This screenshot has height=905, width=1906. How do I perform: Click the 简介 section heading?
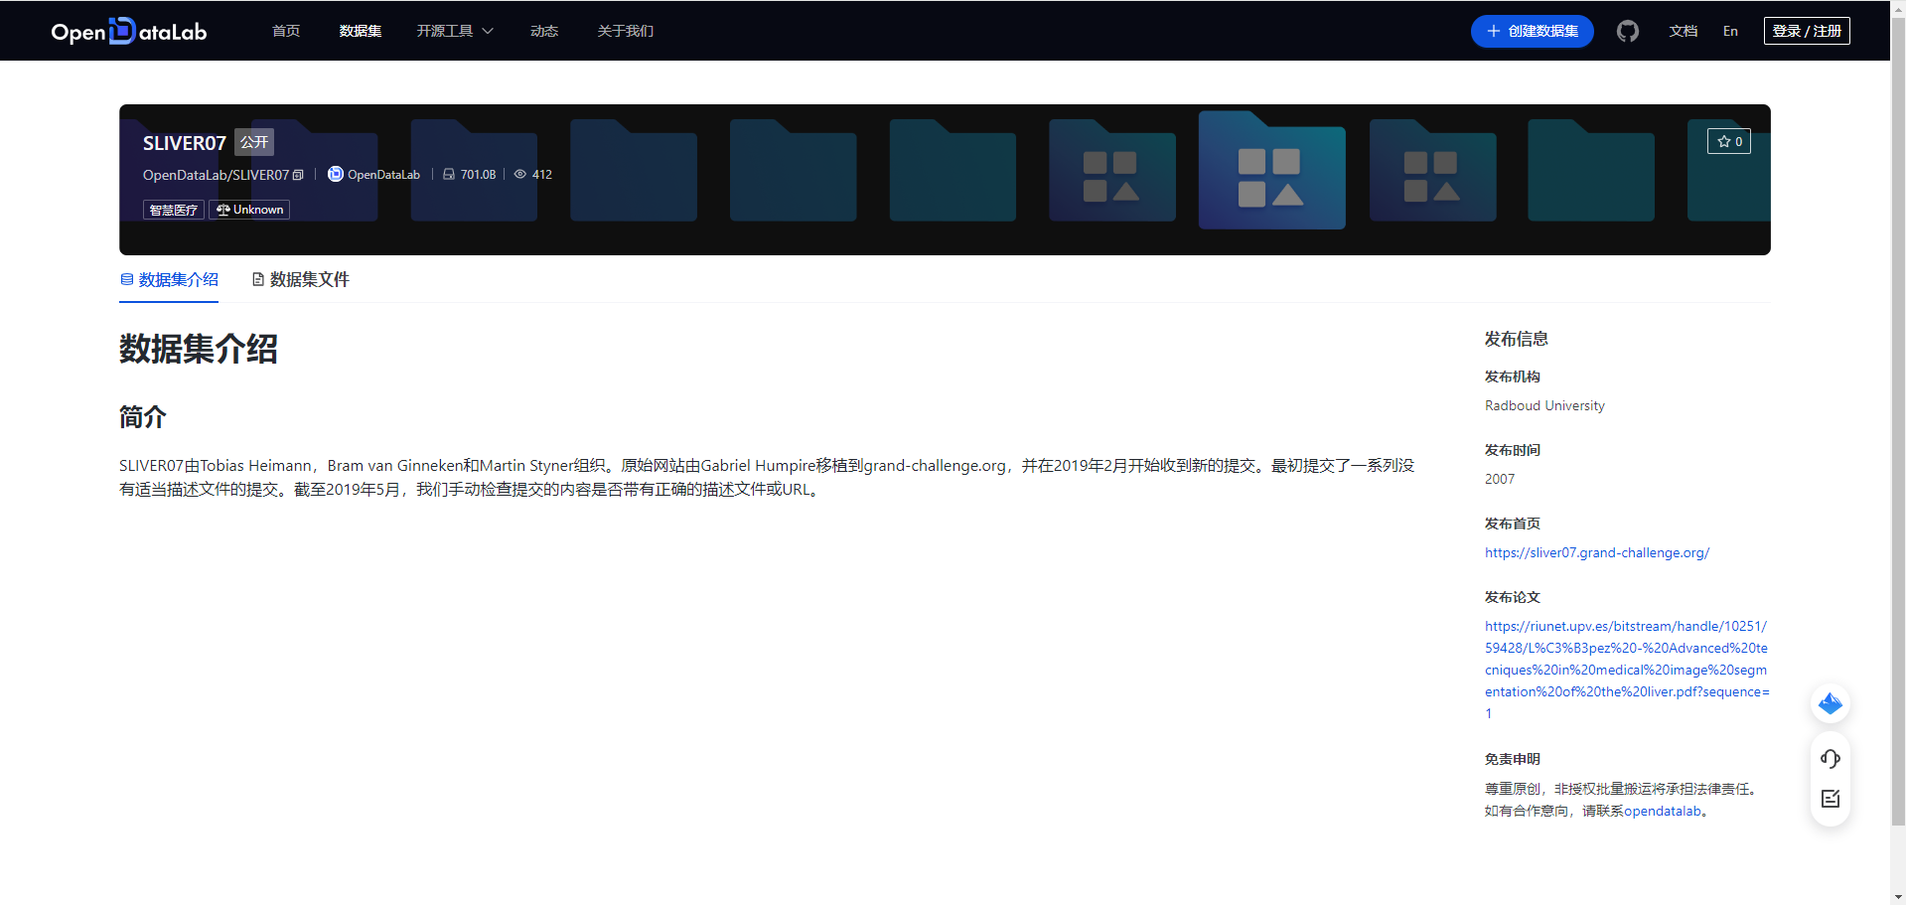pyautogui.click(x=143, y=416)
